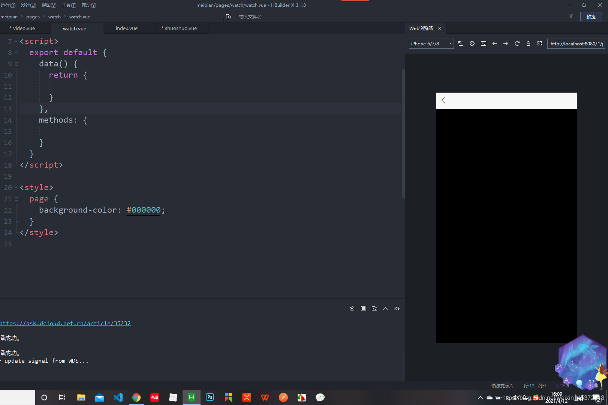
Task: Collapse export default fold at line 8
Action: pyautogui.click(x=16, y=52)
